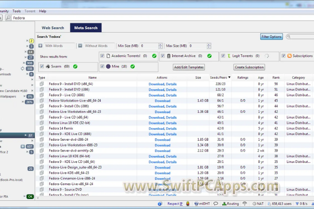Viewport: 314px width, 209px height.
Task: Click the green Legit Torrents icon
Action: click(229, 56)
